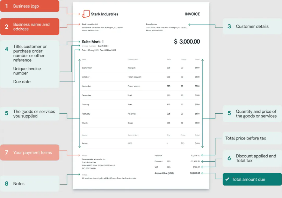
Task: Select the 'September' task row
Action: click(x=141, y=68)
